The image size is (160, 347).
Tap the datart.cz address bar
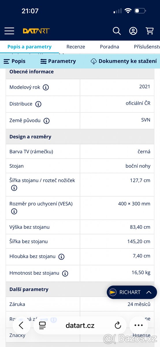tap(80, 326)
